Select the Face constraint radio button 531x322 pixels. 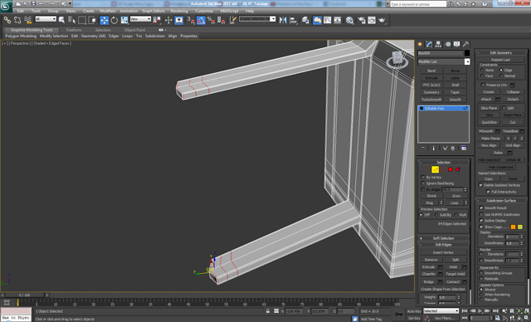coord(482,76)
